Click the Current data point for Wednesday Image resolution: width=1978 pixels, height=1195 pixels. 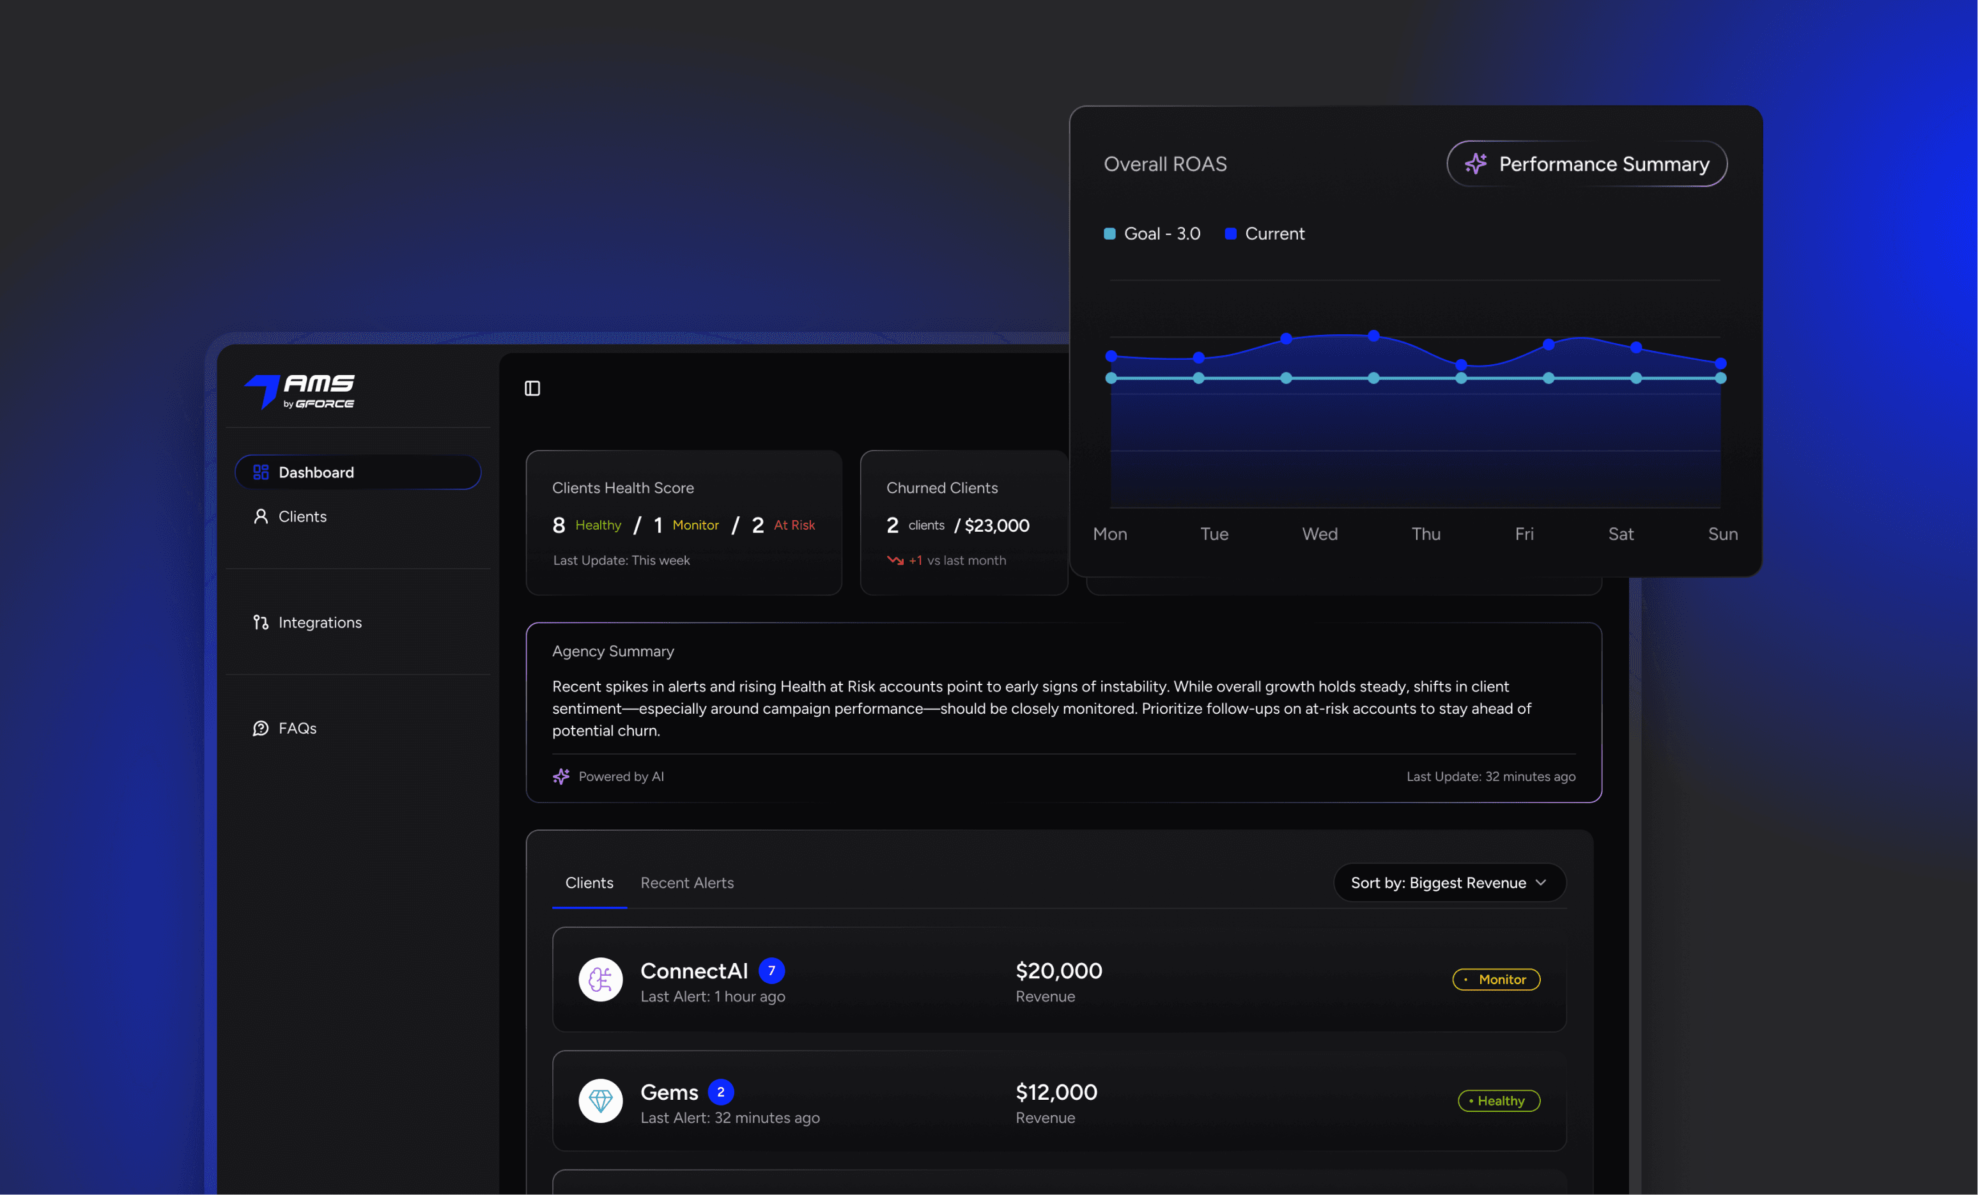(x=1286, y=339)
